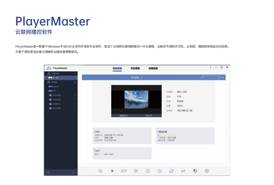The image size is (274, 185).
Task: Open the clock time settings icon
Action: click(148, 171)
